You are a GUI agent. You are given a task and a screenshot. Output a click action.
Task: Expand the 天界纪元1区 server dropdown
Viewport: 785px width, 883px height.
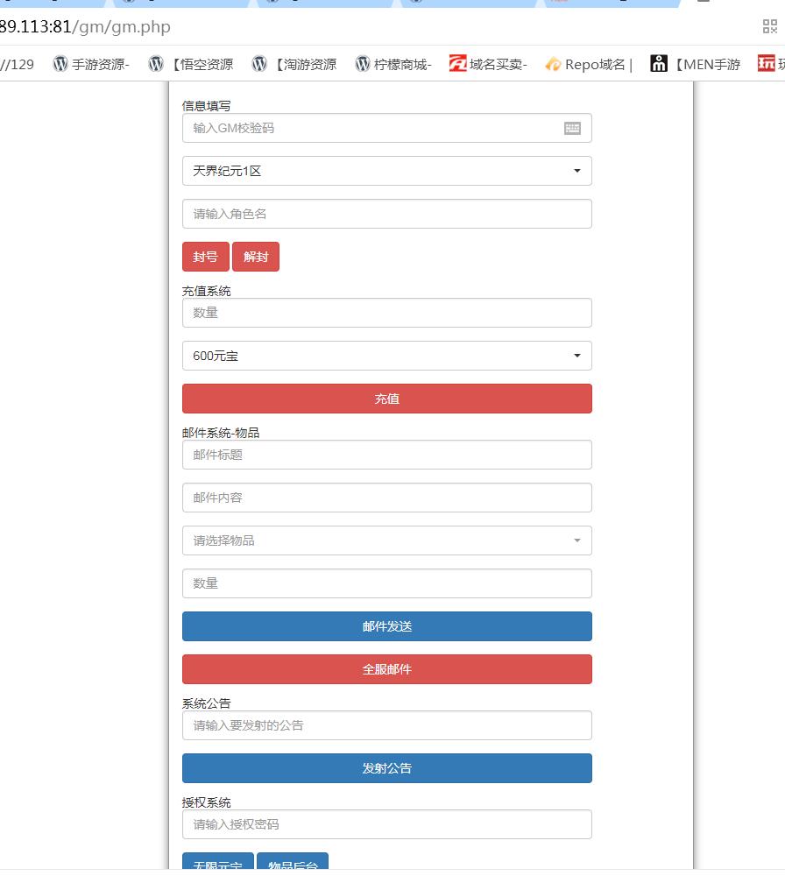point(386,171)
